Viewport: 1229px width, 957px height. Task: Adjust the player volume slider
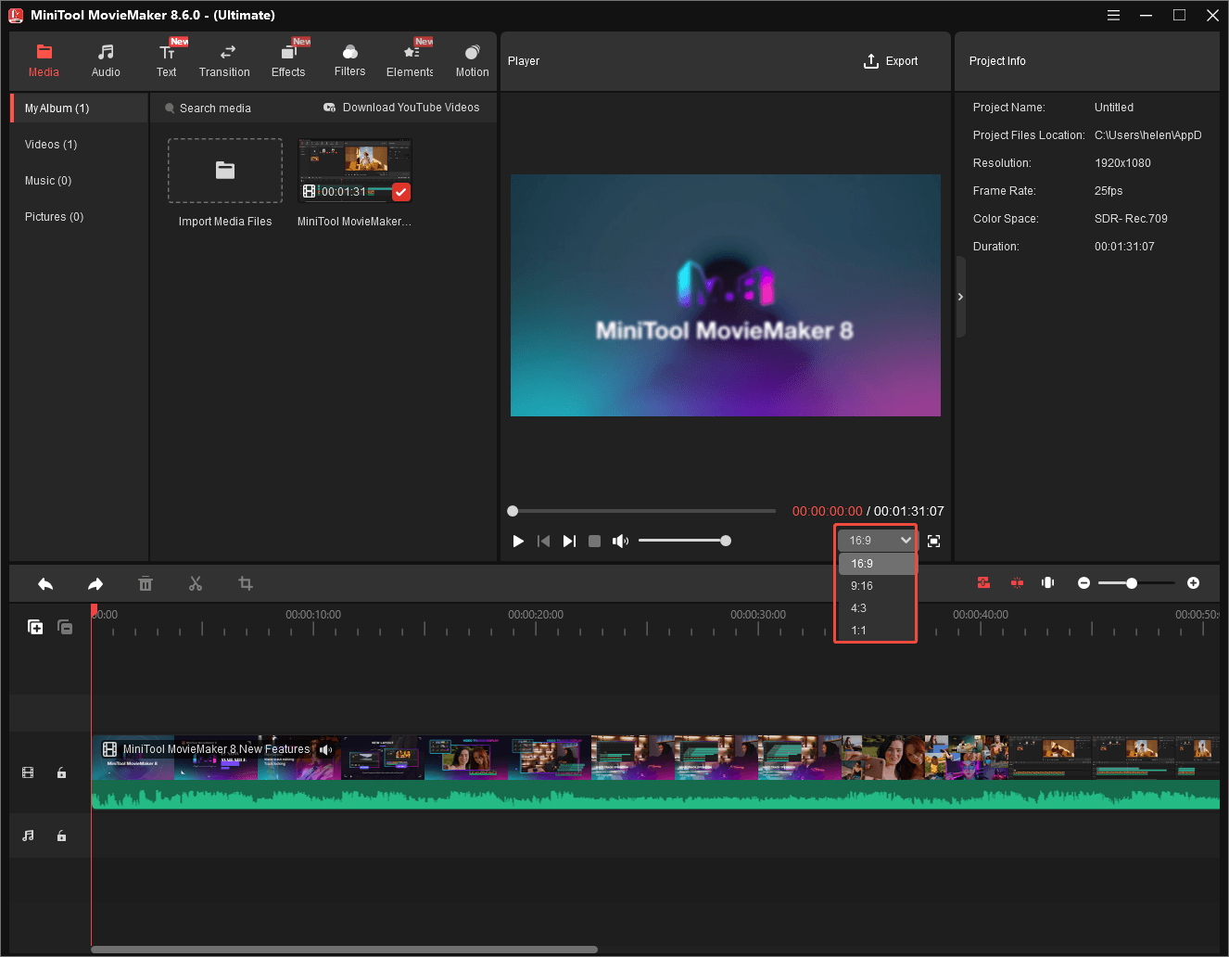[684, 541]
